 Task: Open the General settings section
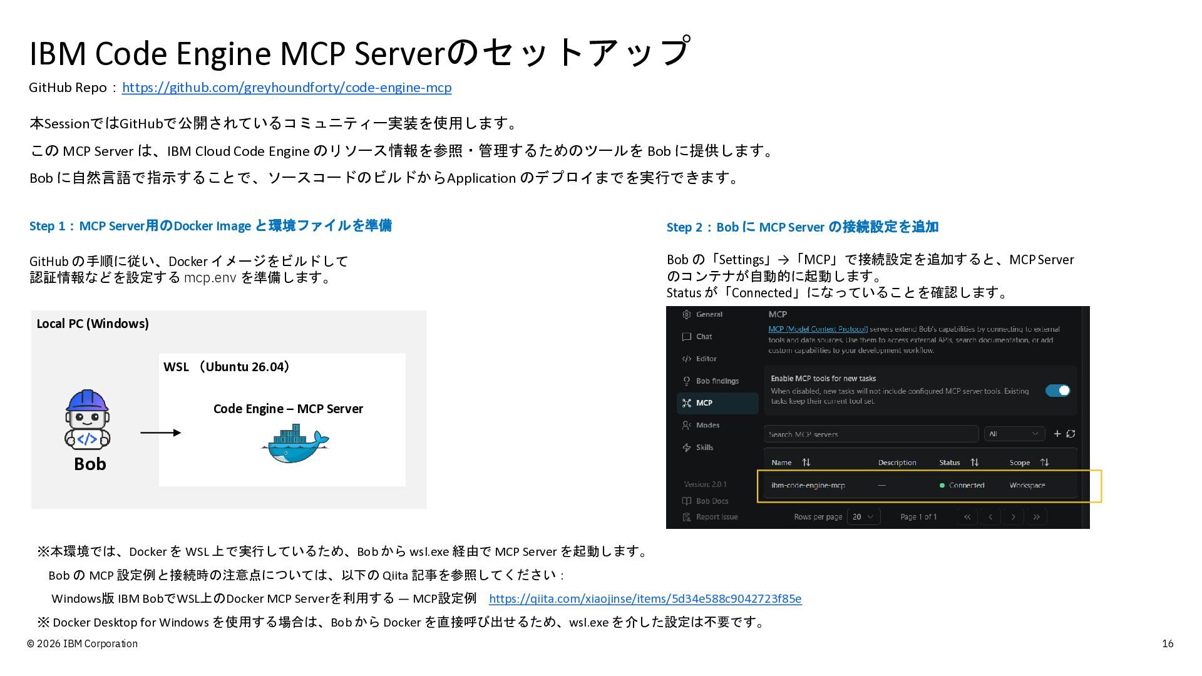(x=702, y=314)
